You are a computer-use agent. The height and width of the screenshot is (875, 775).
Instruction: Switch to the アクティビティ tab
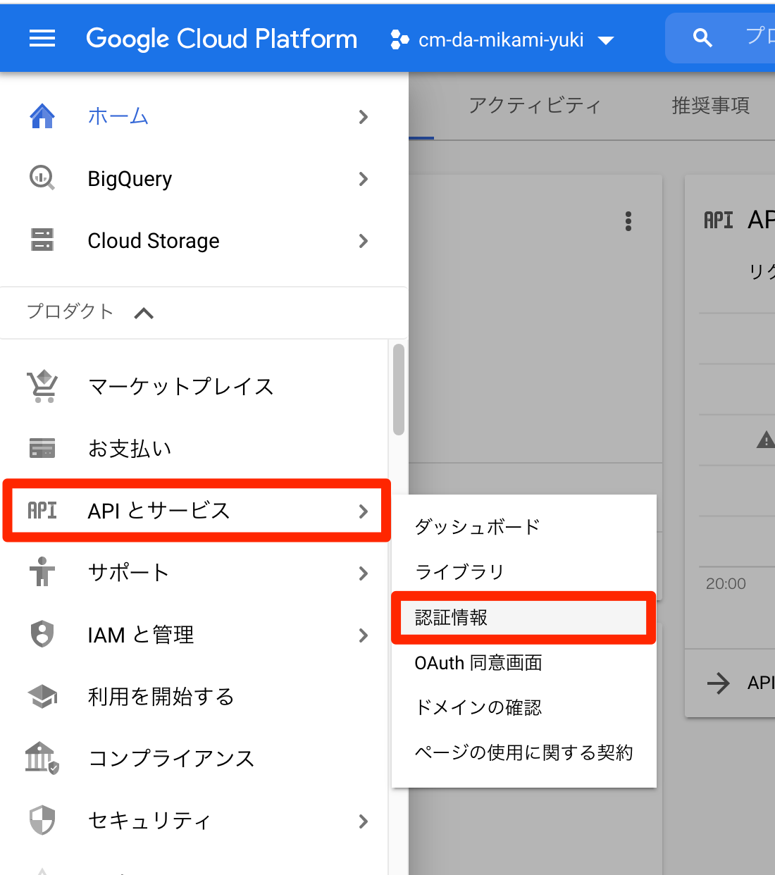[x=535, y=106]
